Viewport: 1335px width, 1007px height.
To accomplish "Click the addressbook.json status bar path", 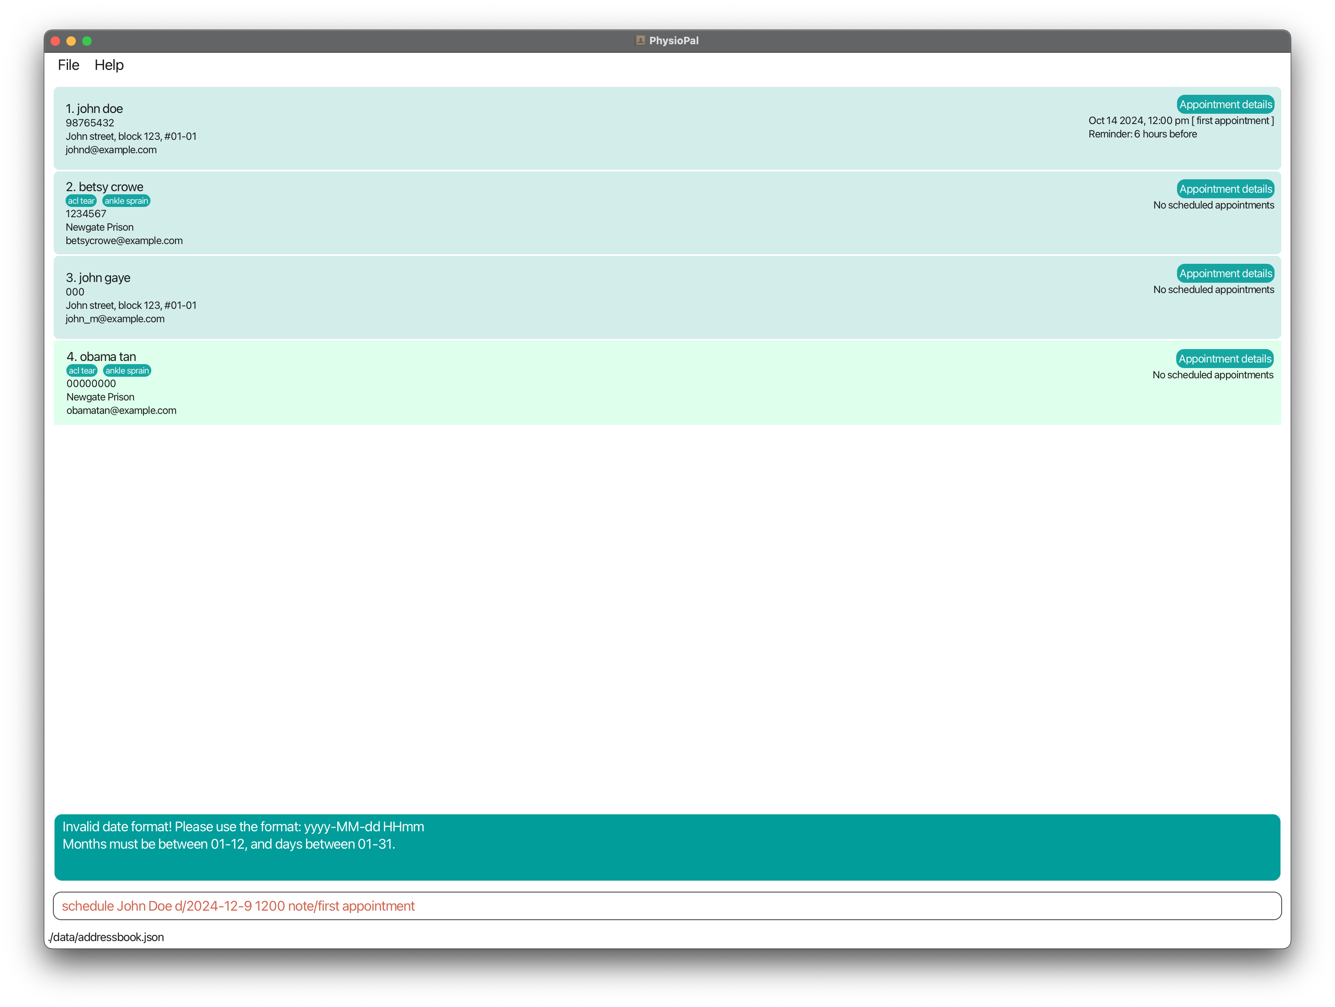I will point(106,937).
